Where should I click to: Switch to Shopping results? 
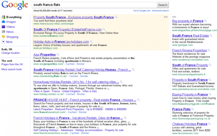point(12,37)
